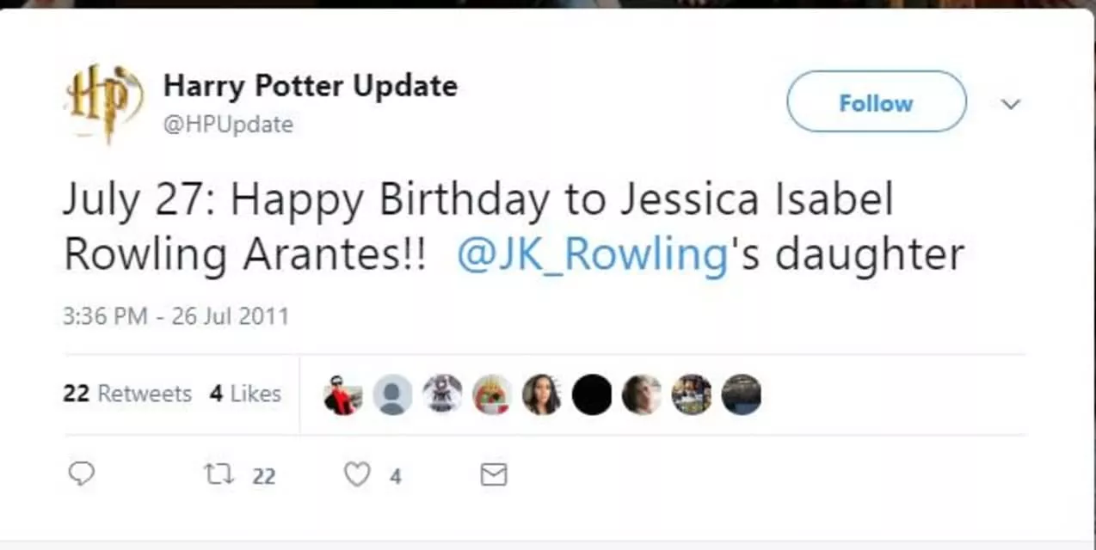Click the Follow button
The height and width of the screenshot is (550, 1096).
(x=876, y=102)
